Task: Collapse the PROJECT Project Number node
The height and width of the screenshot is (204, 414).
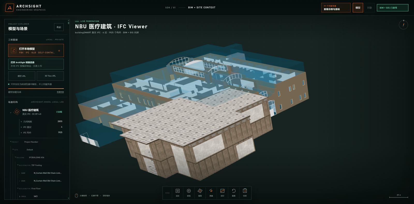Action: pos(11,142)
